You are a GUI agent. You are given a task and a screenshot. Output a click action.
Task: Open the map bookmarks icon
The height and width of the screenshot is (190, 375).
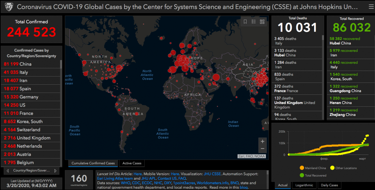coord(245,22)
